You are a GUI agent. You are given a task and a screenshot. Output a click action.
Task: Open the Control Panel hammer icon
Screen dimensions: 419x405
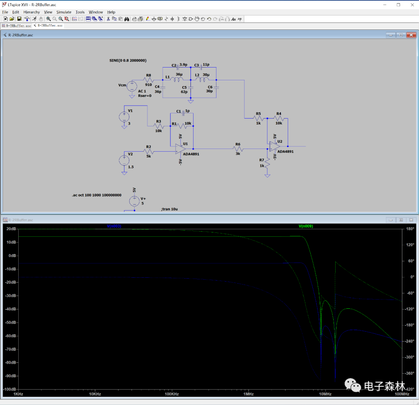(x=27, y=19)
